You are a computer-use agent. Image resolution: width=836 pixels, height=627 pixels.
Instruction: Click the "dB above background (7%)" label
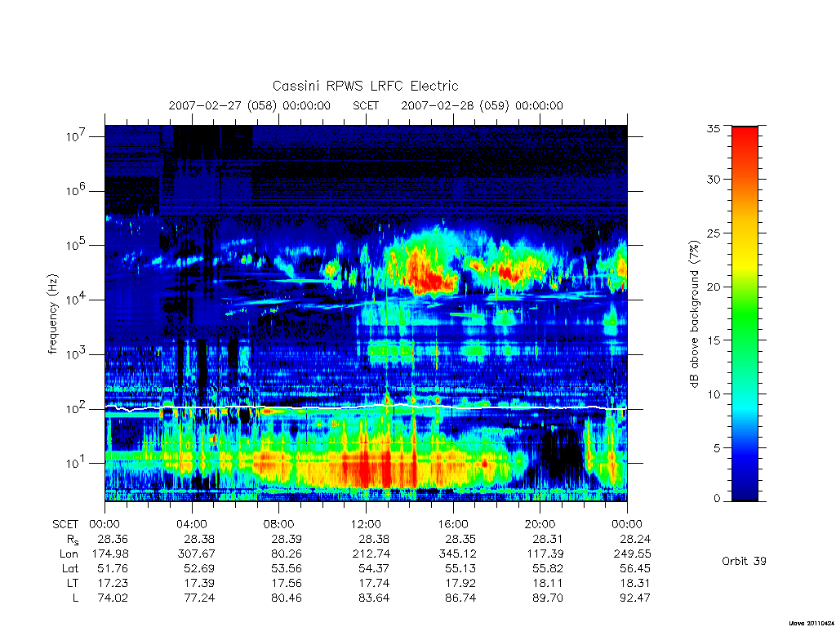[694, 314]
